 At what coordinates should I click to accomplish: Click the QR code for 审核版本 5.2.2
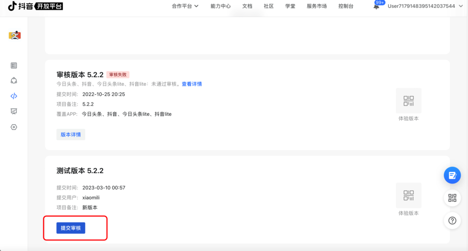pyautogui.click(x=409, y=101)
